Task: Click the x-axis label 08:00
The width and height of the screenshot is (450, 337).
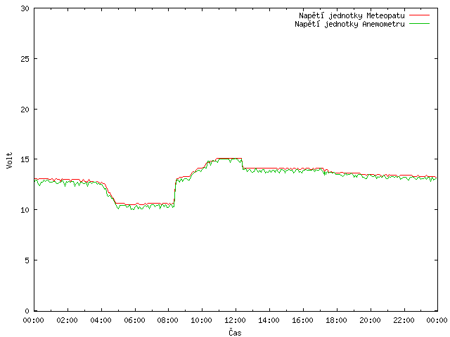Action: pyautogui.click(x=168, y=320)
